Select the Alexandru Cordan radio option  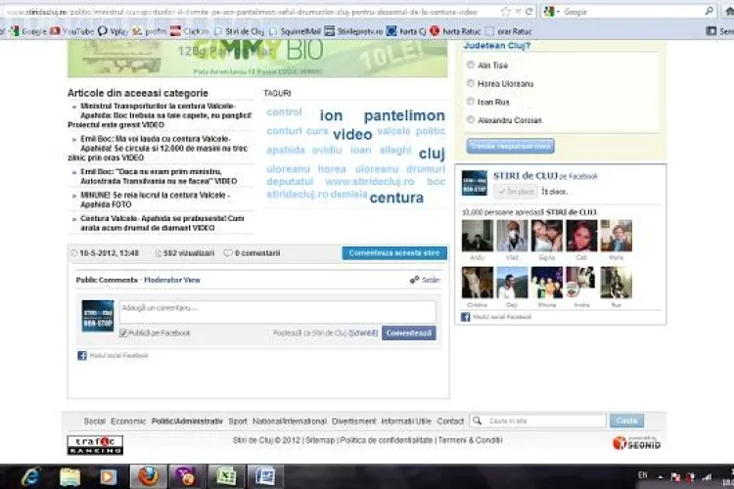coord(471,119)
